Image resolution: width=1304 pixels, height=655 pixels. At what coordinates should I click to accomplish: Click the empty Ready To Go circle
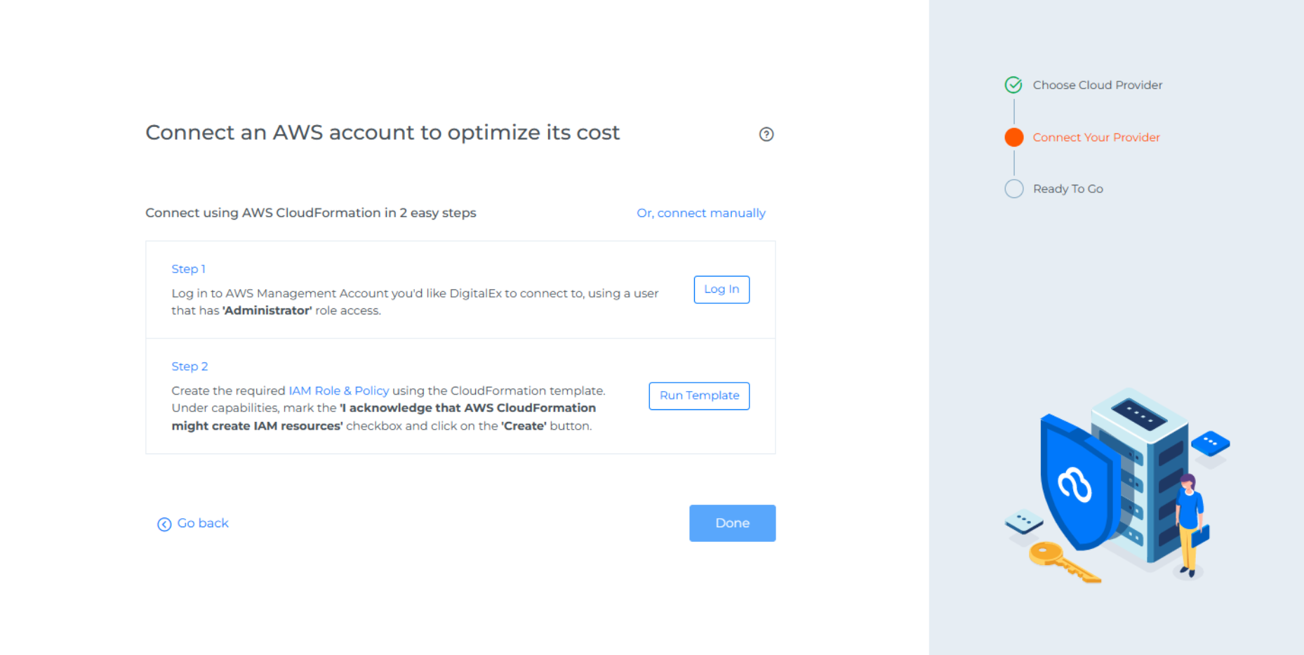[x=1013, y=189]
